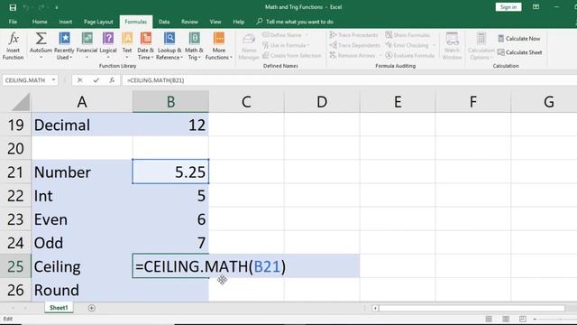Switch to the View tab

click(215, 22)
